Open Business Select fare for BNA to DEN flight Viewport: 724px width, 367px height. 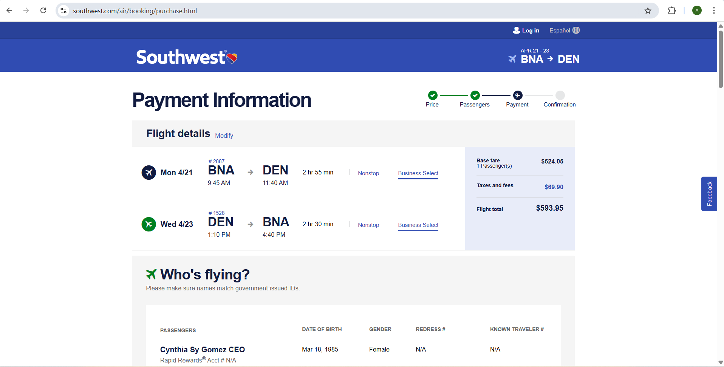click(x=418, y=173)
